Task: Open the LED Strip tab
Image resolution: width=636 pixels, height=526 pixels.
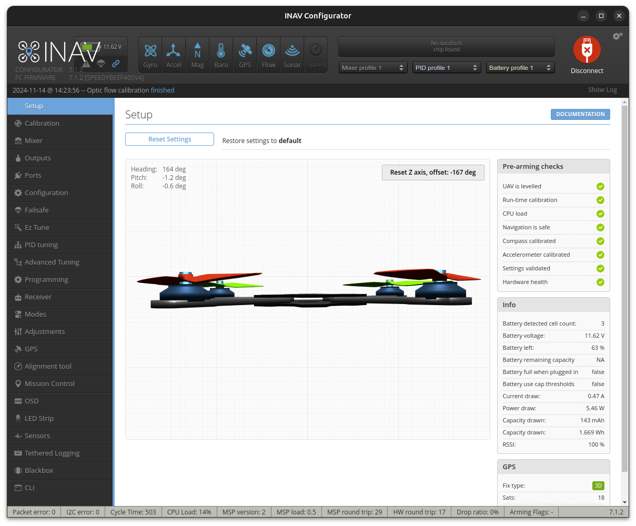Action: click(60, 418)
